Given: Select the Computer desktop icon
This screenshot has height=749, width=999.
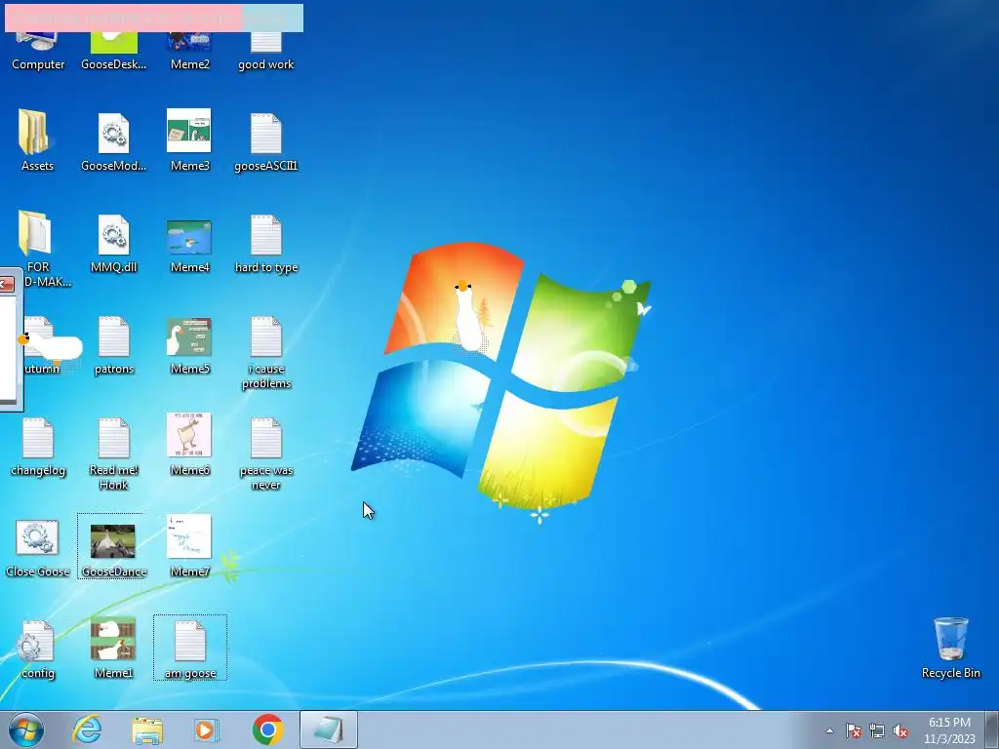Looking at the screenshot, I should coord(38,51).
